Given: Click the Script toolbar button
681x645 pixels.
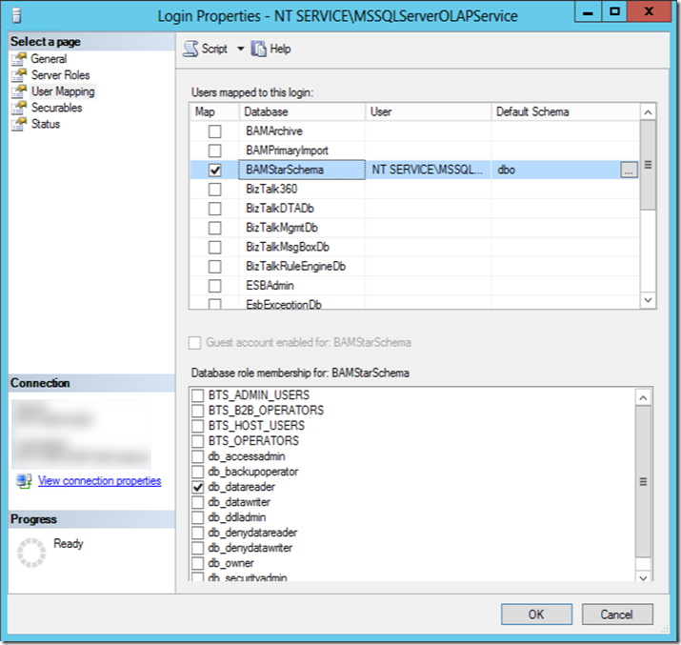Looking at the screenshot, I should point(206,49).
